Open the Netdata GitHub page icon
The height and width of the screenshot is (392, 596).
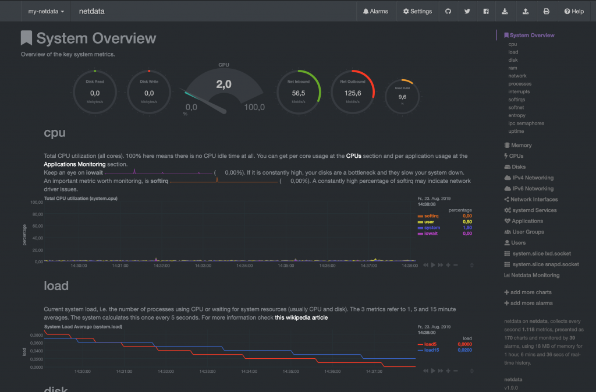(447, 10)
